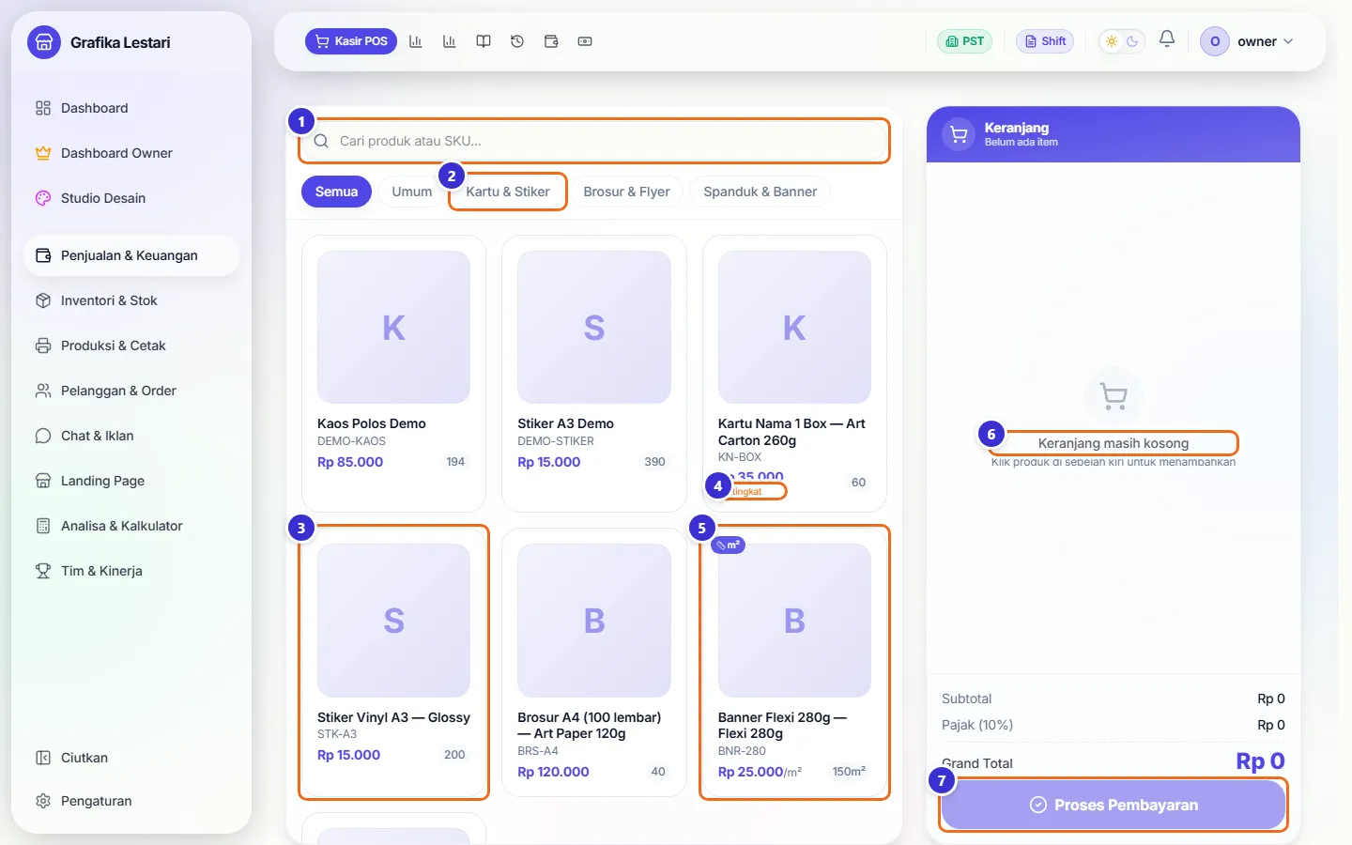Click the green PST badge

click(x=965, y=41)
